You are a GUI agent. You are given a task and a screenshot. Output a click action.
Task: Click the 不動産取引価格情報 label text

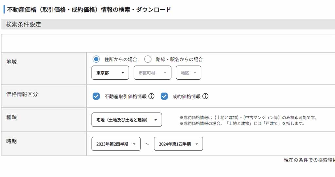click(125, 96)
